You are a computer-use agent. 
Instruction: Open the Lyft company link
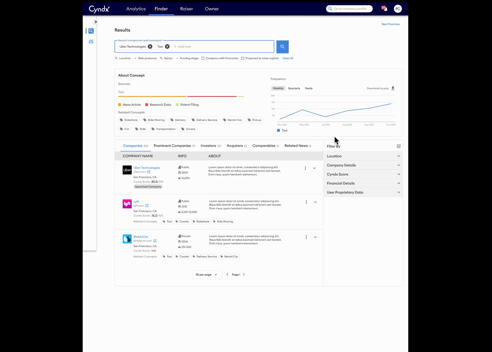click(x=136, y=202)
